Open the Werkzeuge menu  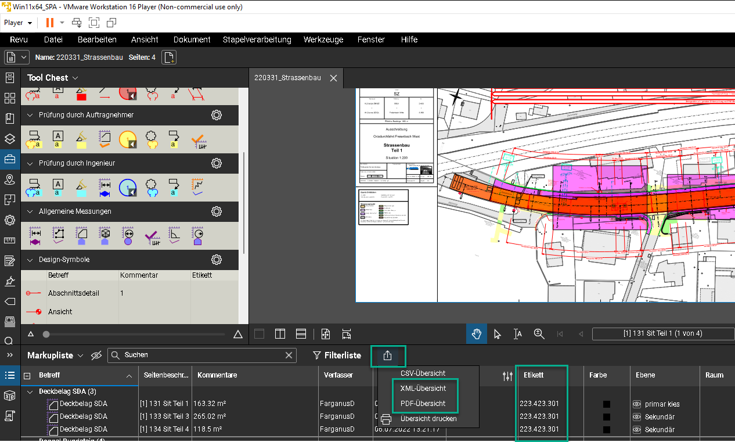click(323, 39)
